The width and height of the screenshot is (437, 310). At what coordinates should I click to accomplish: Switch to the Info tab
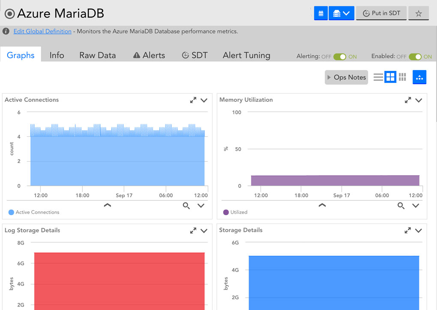pos(57,55)
